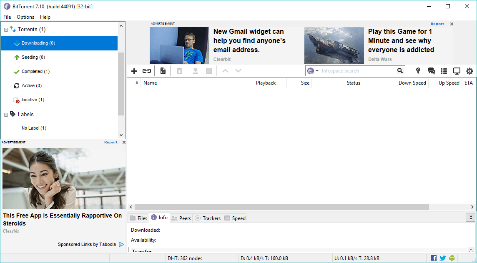Select Completed (1) in the sidebar
The width and height of the screenshot is (477, 263).
point(35,72)
